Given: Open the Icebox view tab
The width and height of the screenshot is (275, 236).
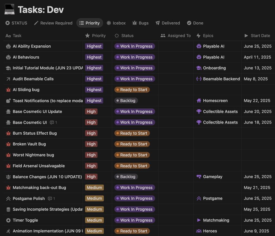Looking at the screenshot, I should 116,23.
